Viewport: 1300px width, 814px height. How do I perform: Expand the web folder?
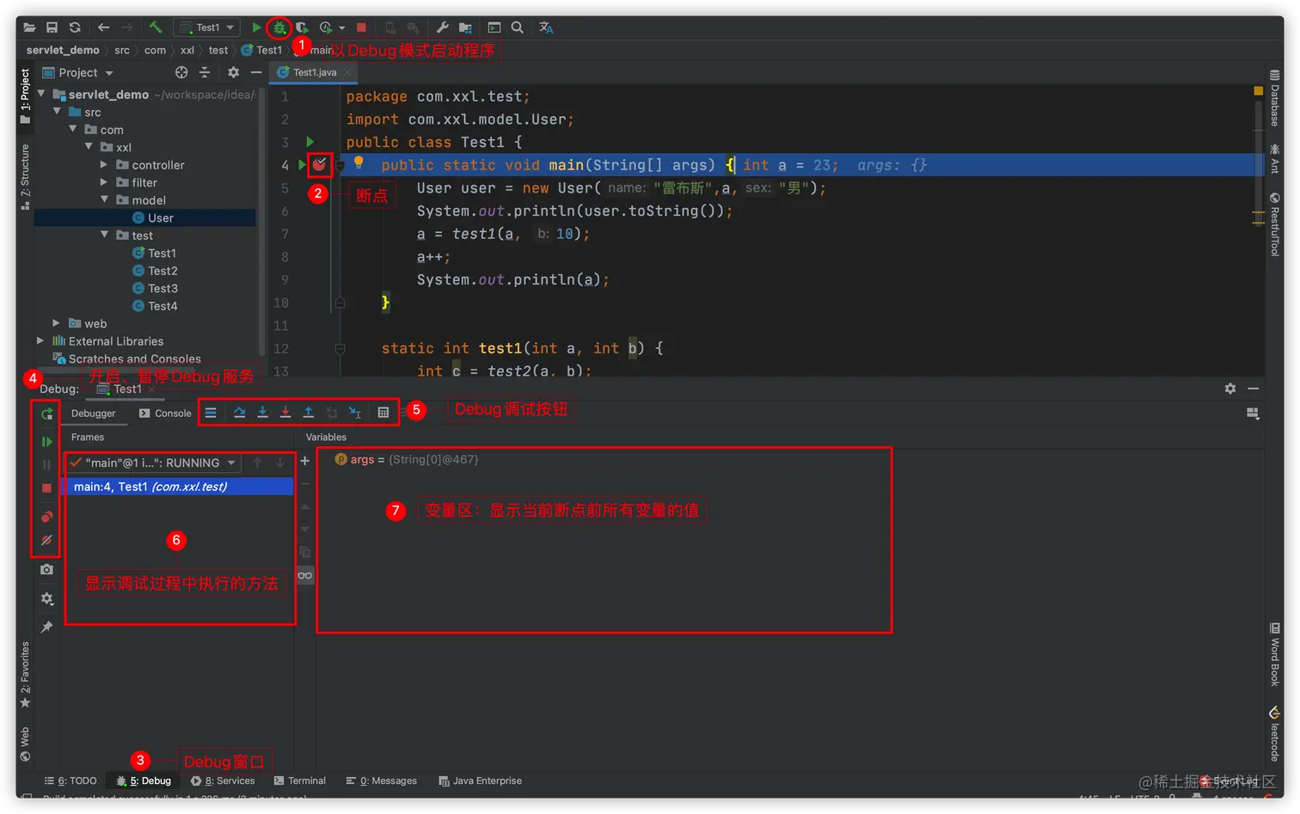tap(56, 323)
